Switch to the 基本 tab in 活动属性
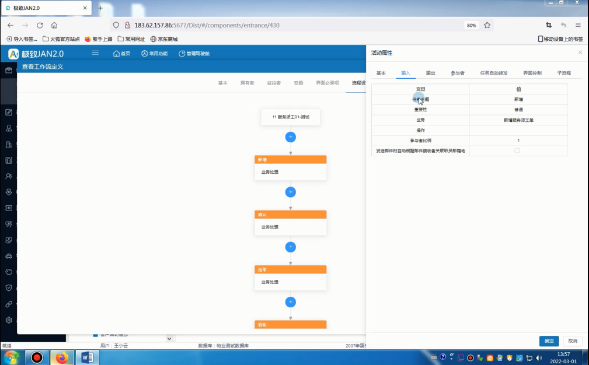This screenshot has width=589, height=365. (381, 73)
